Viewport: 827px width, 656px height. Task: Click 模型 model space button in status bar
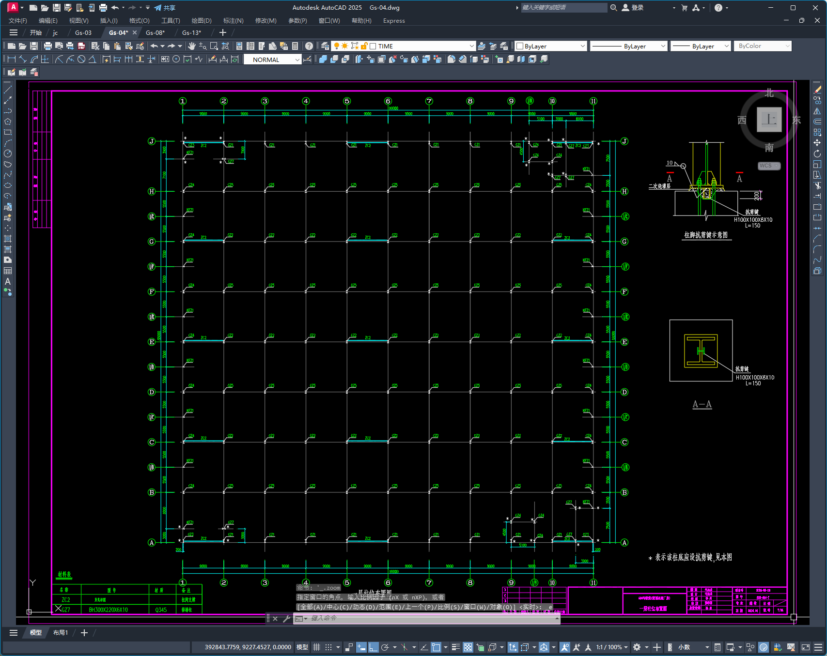302,647
